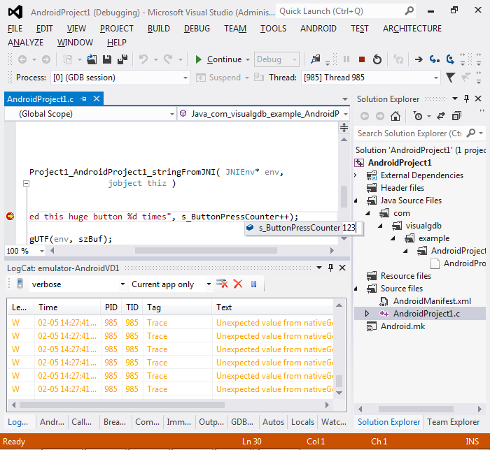This screenshot has width=490, height=450.
Task: Toggle auto-hide pin on Solution Explorer
Action: pyautogui.click(x=467, y=99)
